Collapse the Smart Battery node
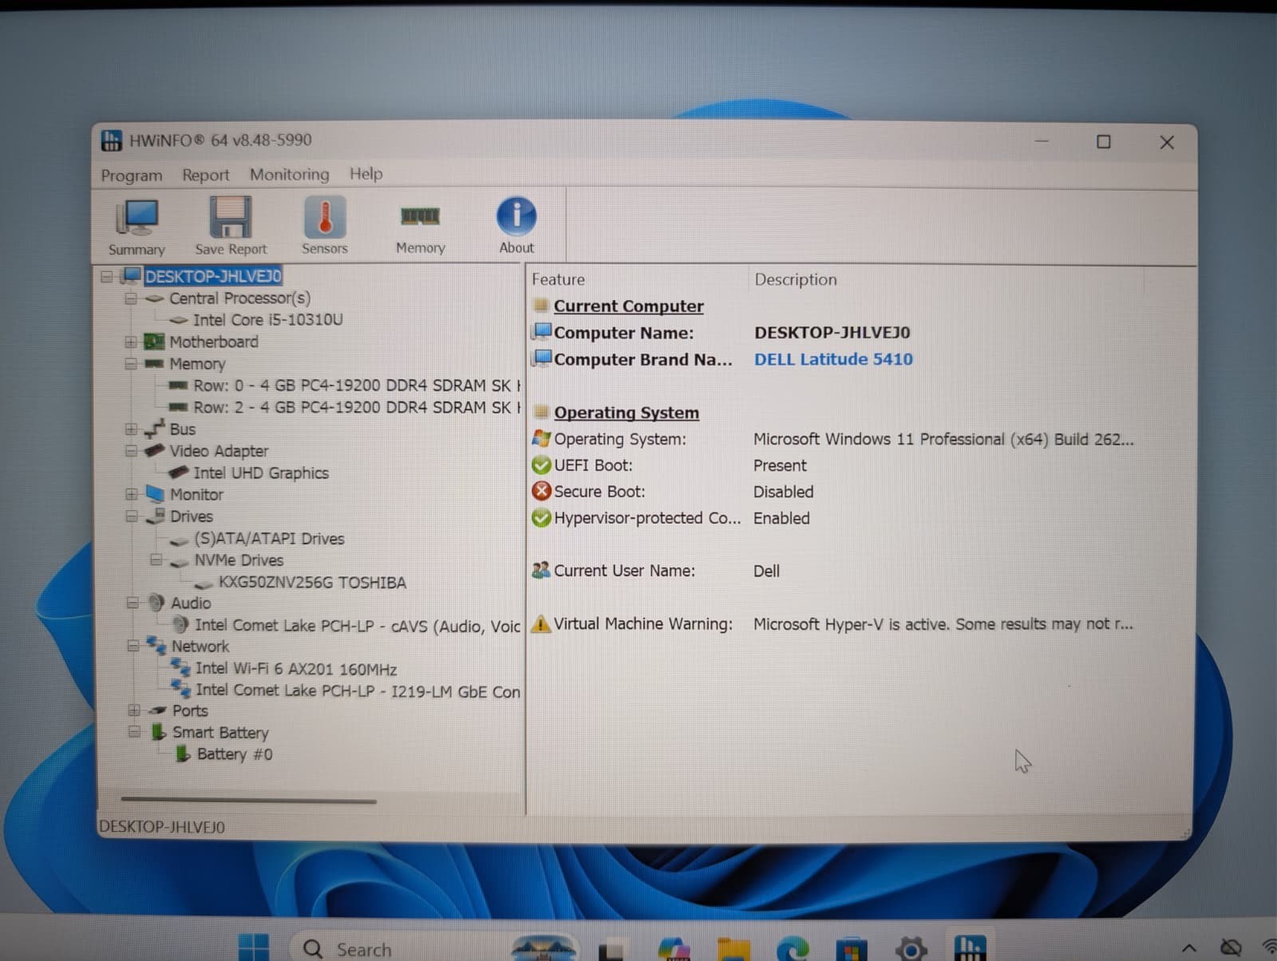 tap(135, 731)
